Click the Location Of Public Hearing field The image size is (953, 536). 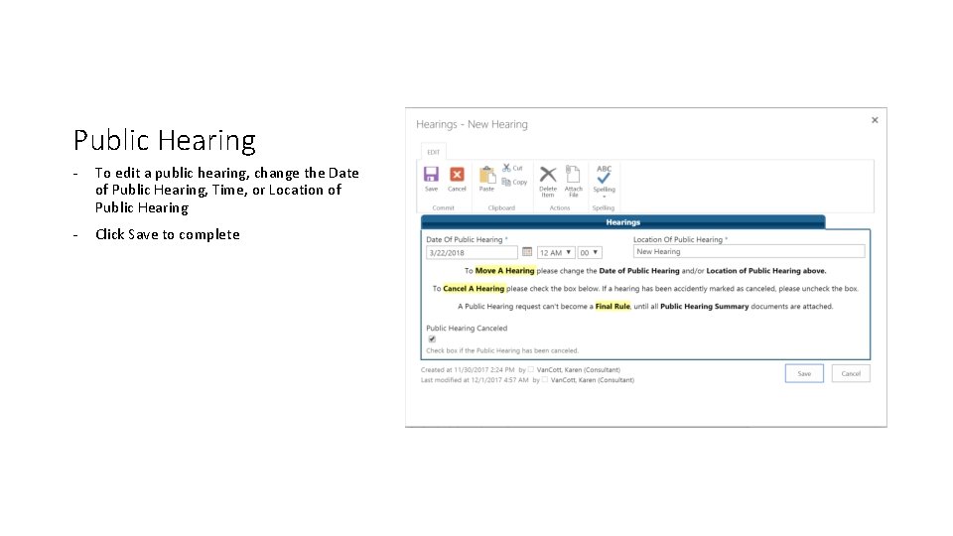(749, 251)
